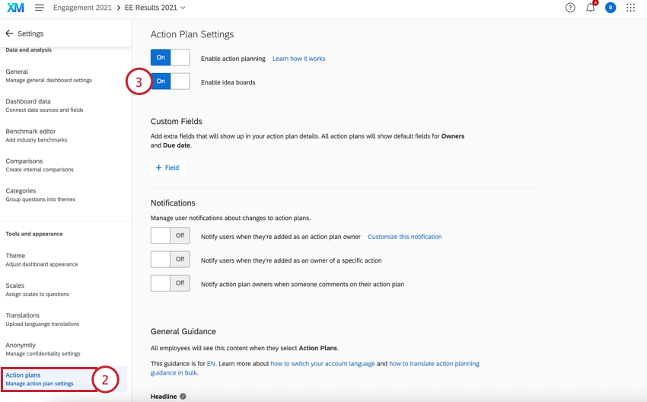Screen dimensions: 647x402
Task: Toggle Enable idea boards switch
Action: pos(170,81)
